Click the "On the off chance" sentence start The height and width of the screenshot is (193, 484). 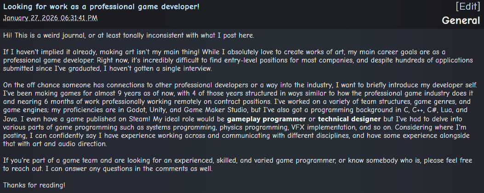(31, 86)
